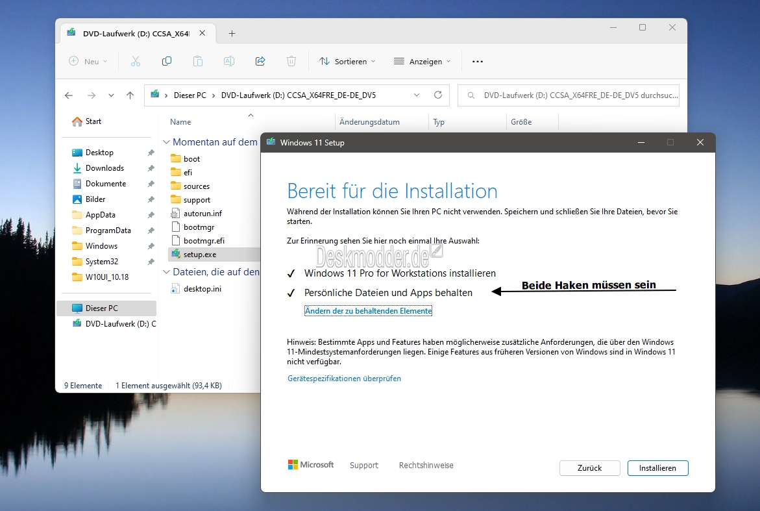The width and height of the screenshot is (760, 511).
Task: Sort by the Name column header
Action: pos(180,122)
